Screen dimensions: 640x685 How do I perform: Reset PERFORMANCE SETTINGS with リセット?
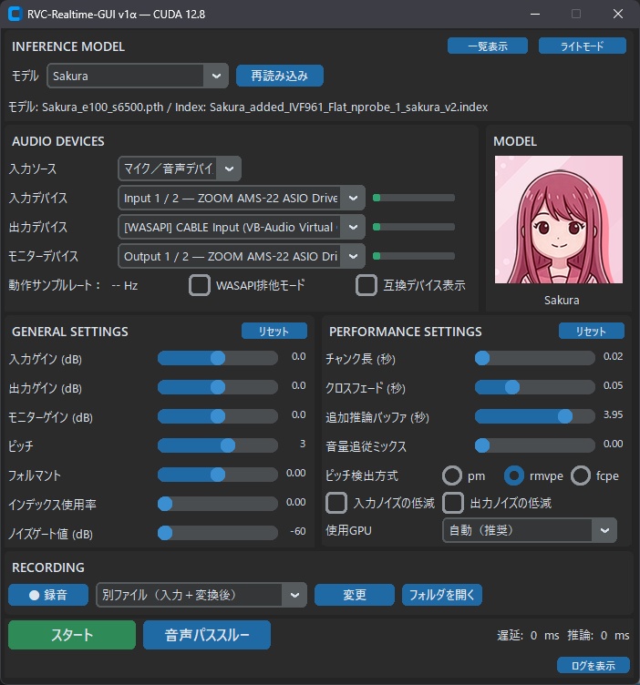pos(592,332)
